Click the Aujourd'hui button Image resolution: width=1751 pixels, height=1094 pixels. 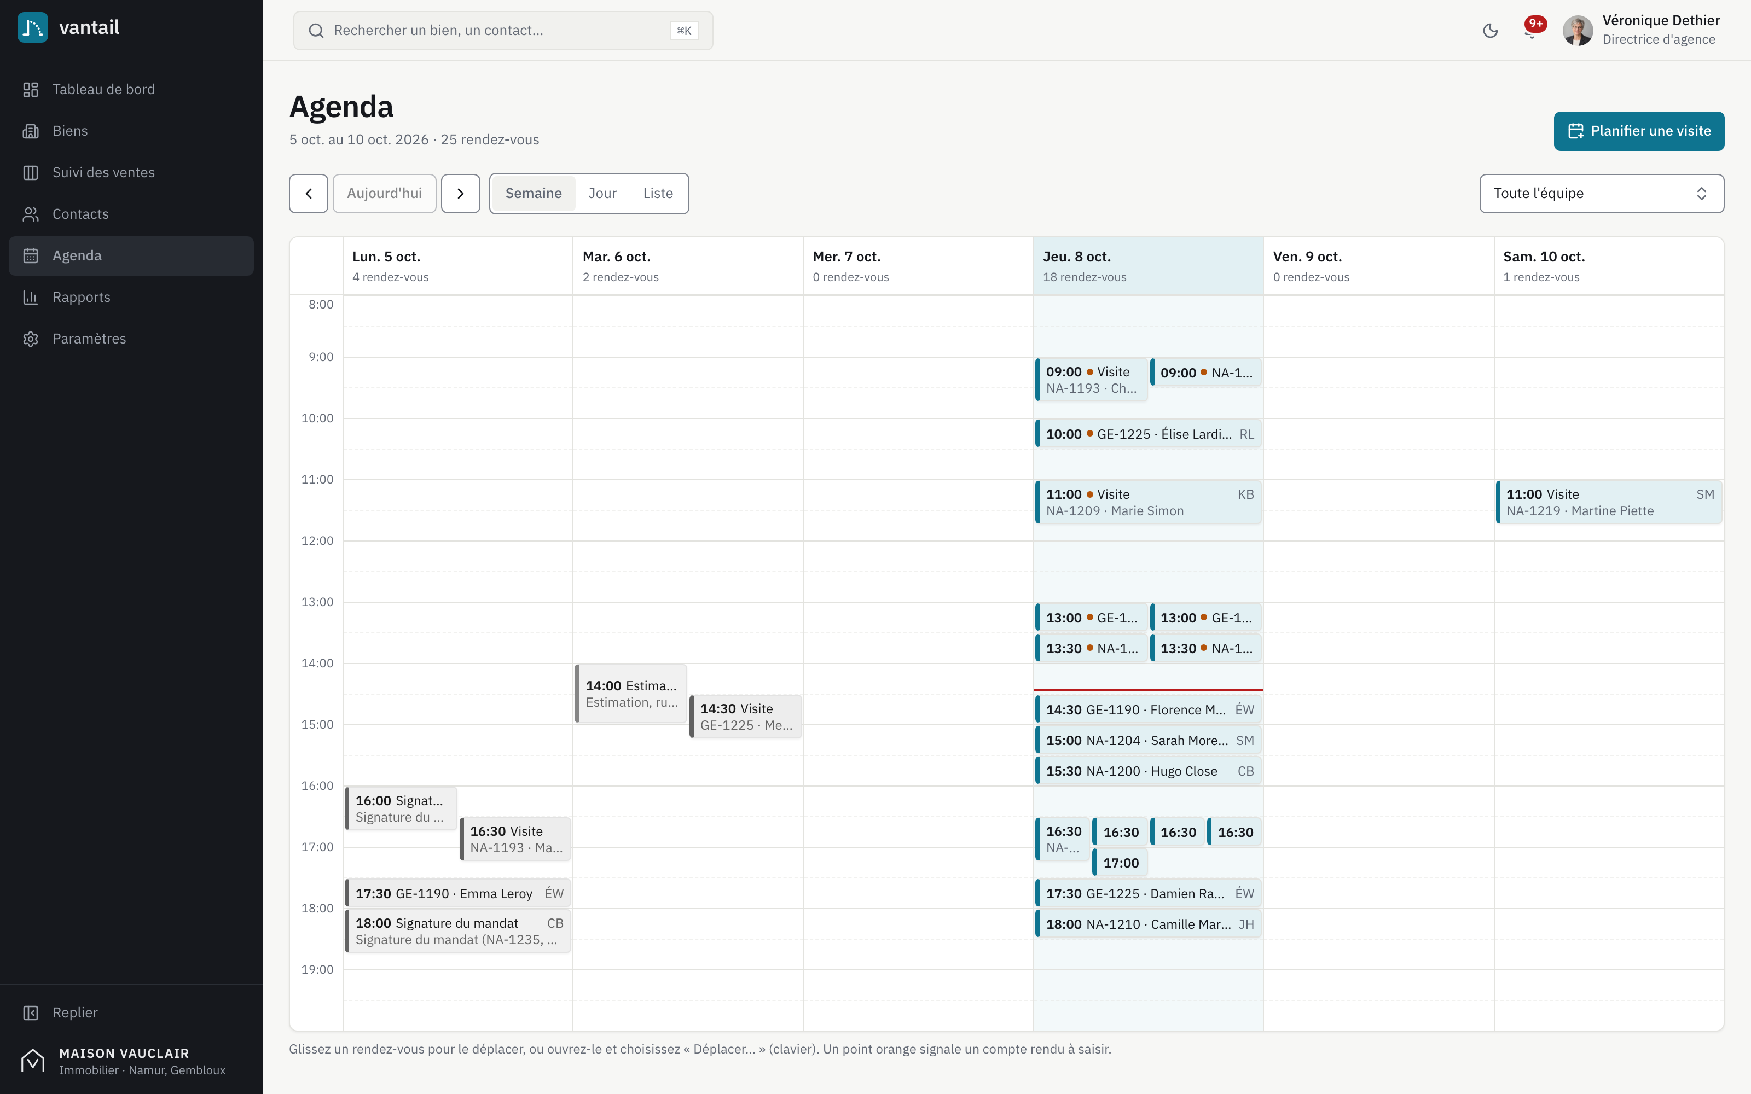pyautogui.click(x=384, y=193)
